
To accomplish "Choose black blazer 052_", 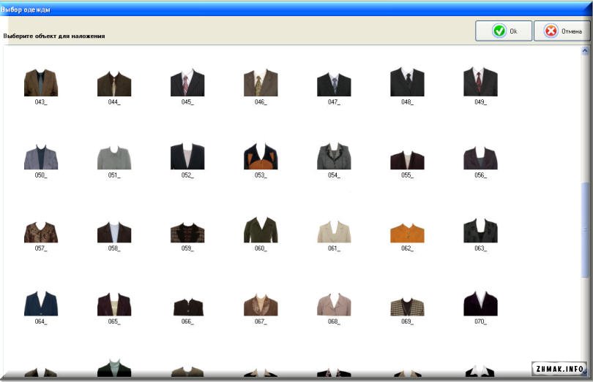I will tap(187, 156).
